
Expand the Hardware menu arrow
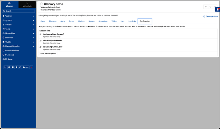coord(33,38)
